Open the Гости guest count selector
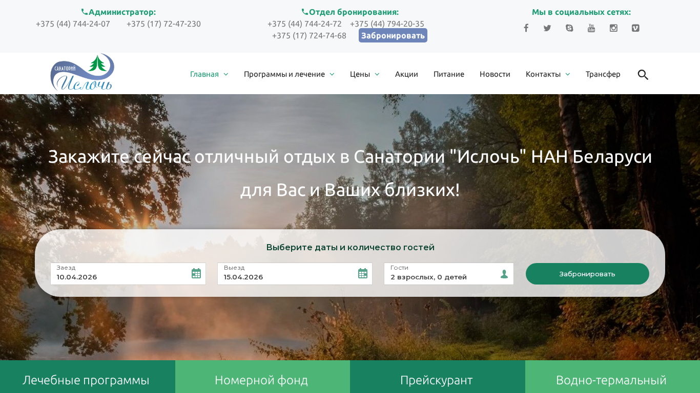Screen dimensions: 700x393 coord(449,274)
